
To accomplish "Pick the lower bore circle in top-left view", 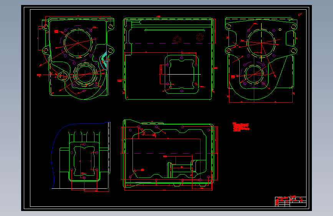I will coord(85,74).
